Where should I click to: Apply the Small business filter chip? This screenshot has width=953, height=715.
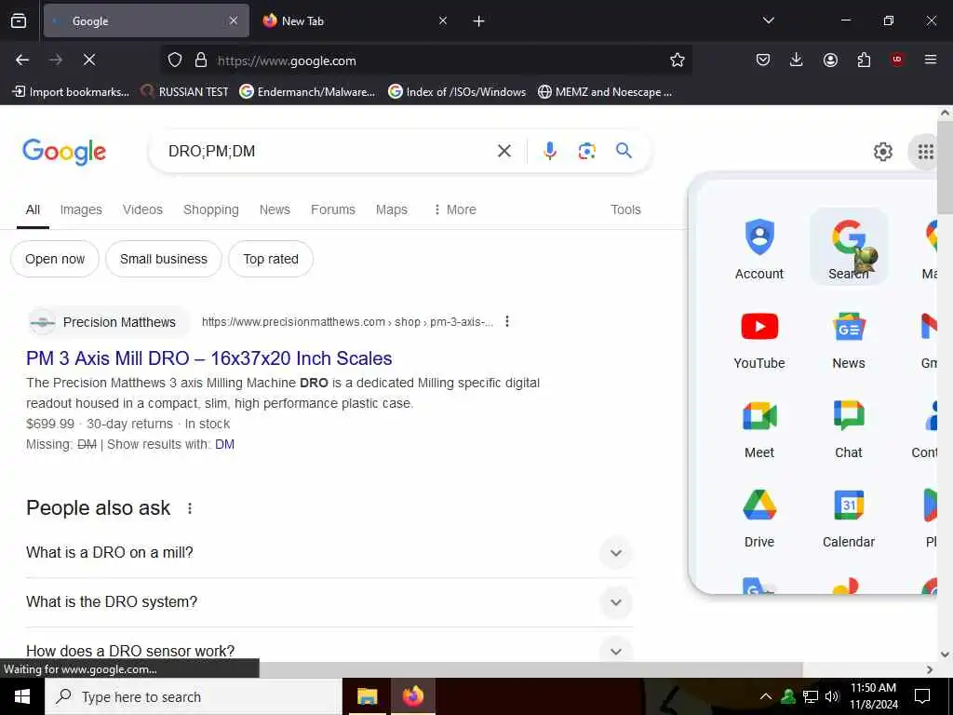[164, 259]
